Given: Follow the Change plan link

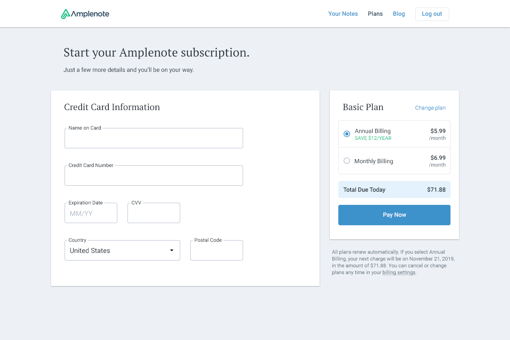Looking at the screenshot, I should click(430, 108).
